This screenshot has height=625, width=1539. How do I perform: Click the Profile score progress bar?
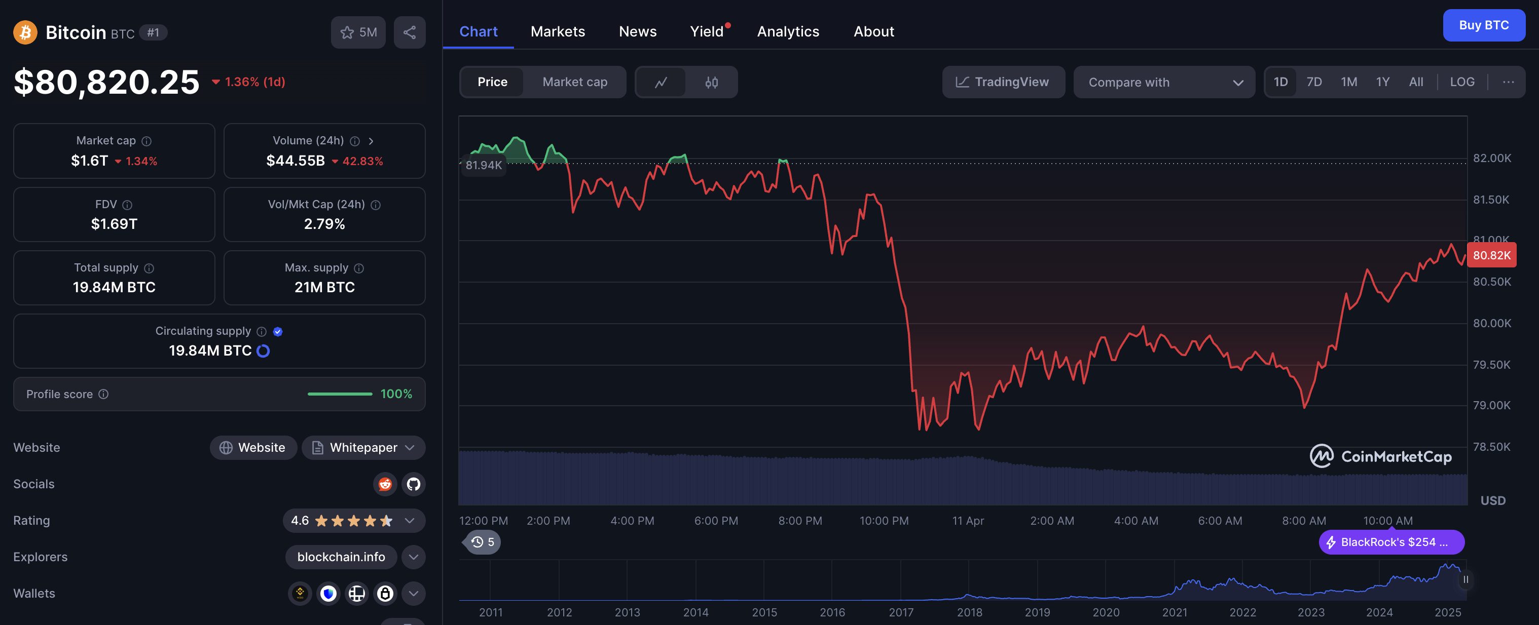tap(340, 394)
